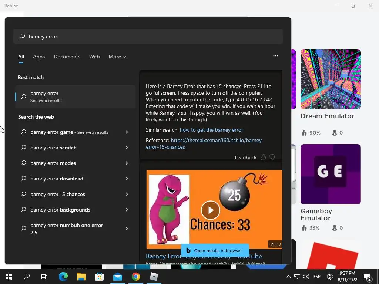Click the Search the web heading

point(36,117)
